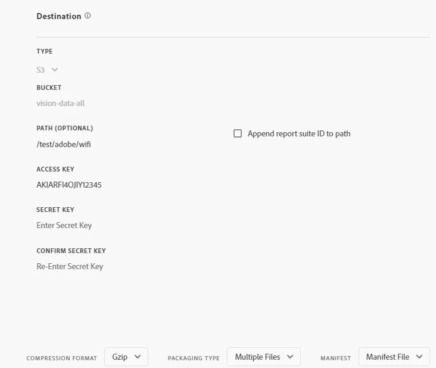The height and width of the screenshot is (368, 436).
Task: Click the SECRET KEY label
Action: coord(55,210)
